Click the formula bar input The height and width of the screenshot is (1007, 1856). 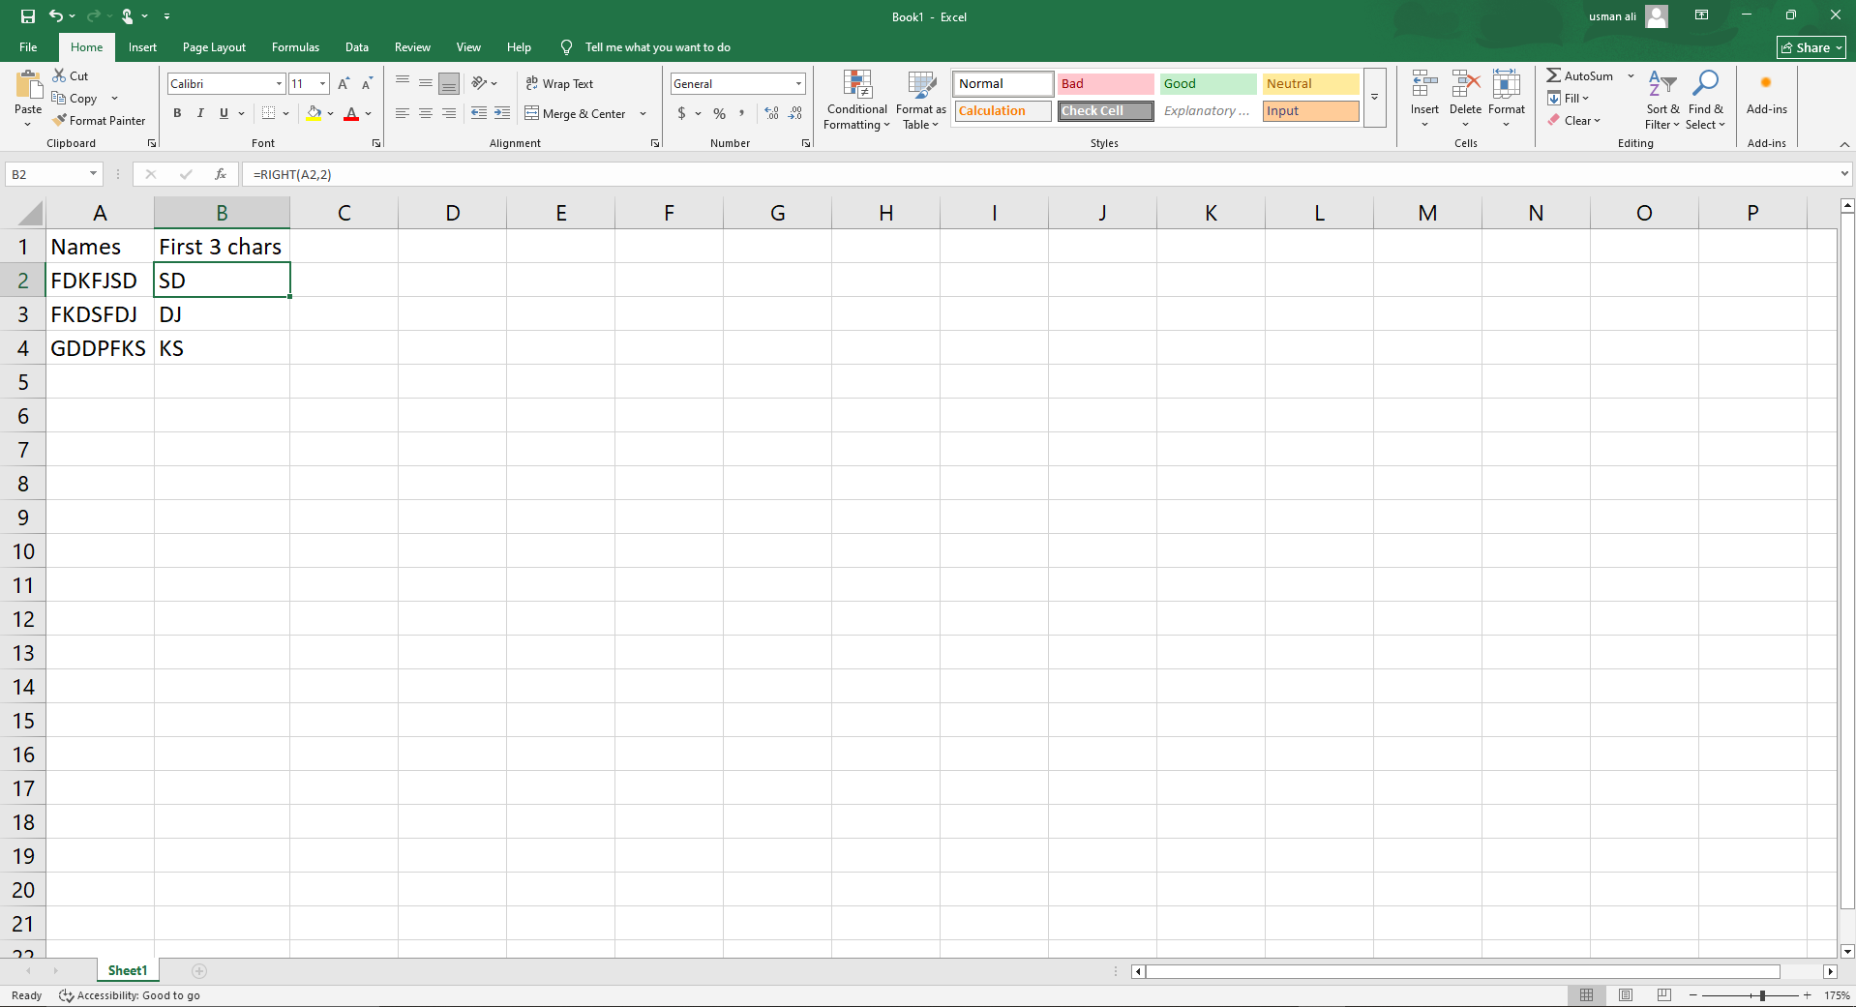click(x=1040, y=174)
